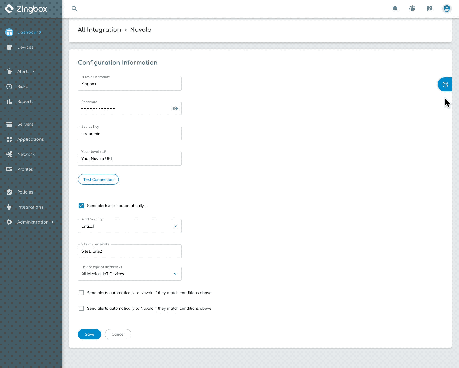This screenshot has height=368, width=459.
Task: Enable the last Send alerts to Nuvolo checkbox
Action: pyautogui.click(x=81, y=308)
